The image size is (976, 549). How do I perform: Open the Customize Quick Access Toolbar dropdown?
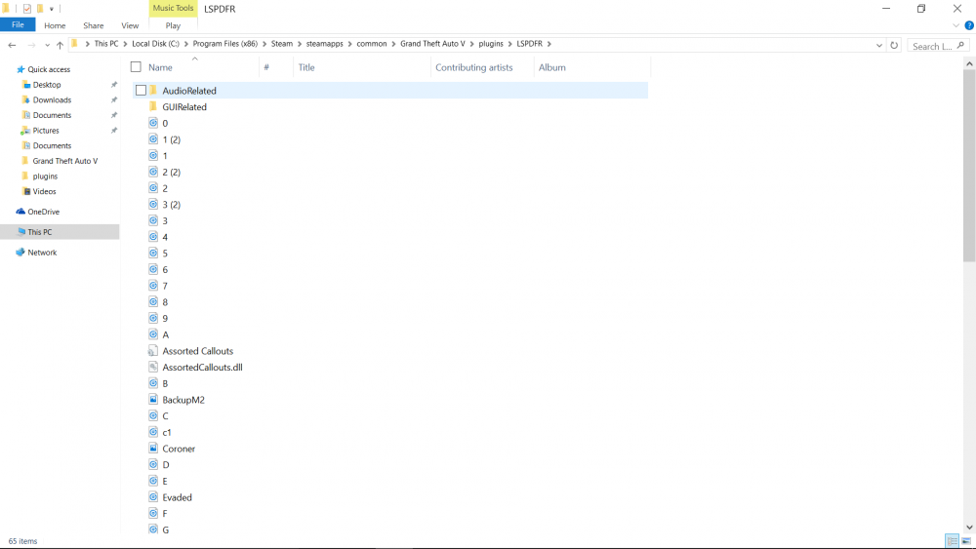[x=51, y=9]
